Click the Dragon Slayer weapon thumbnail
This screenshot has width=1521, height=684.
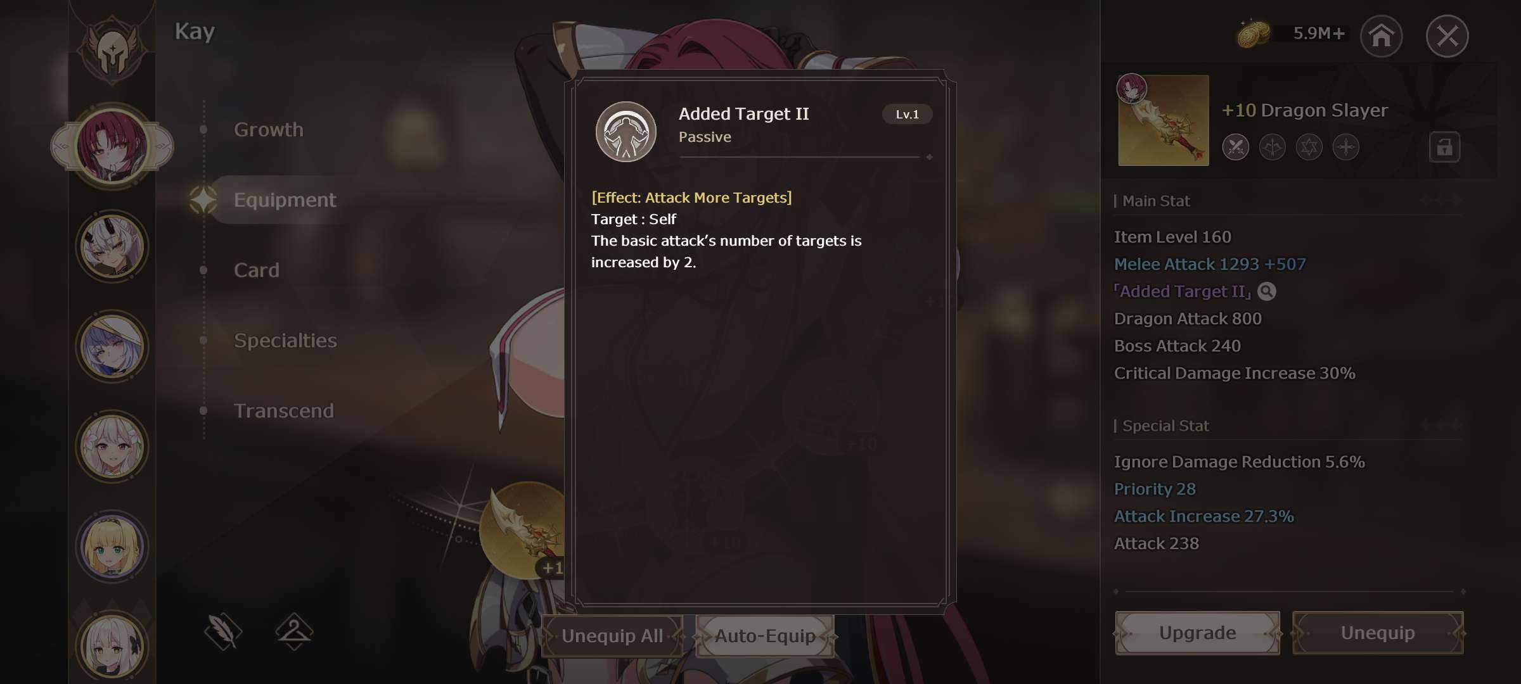click(1163, 120)
